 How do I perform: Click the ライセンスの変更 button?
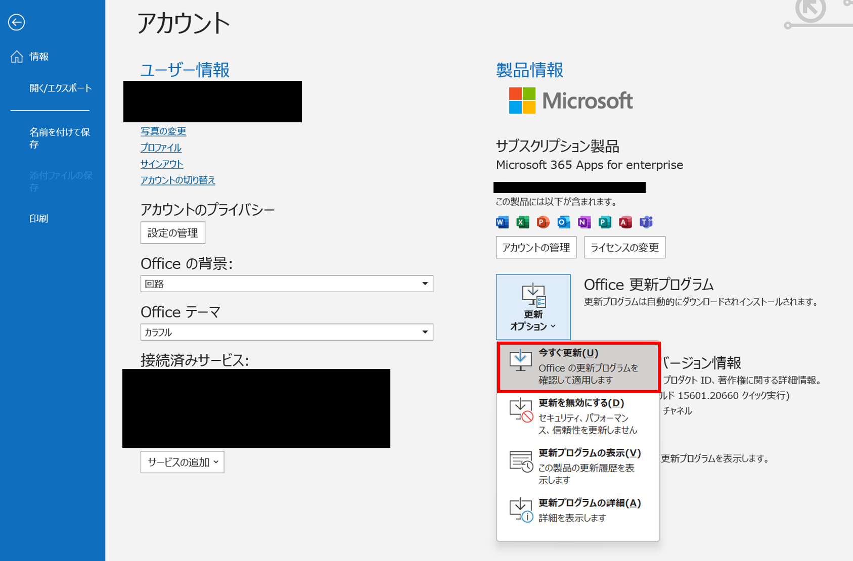(x=625, y=248)
